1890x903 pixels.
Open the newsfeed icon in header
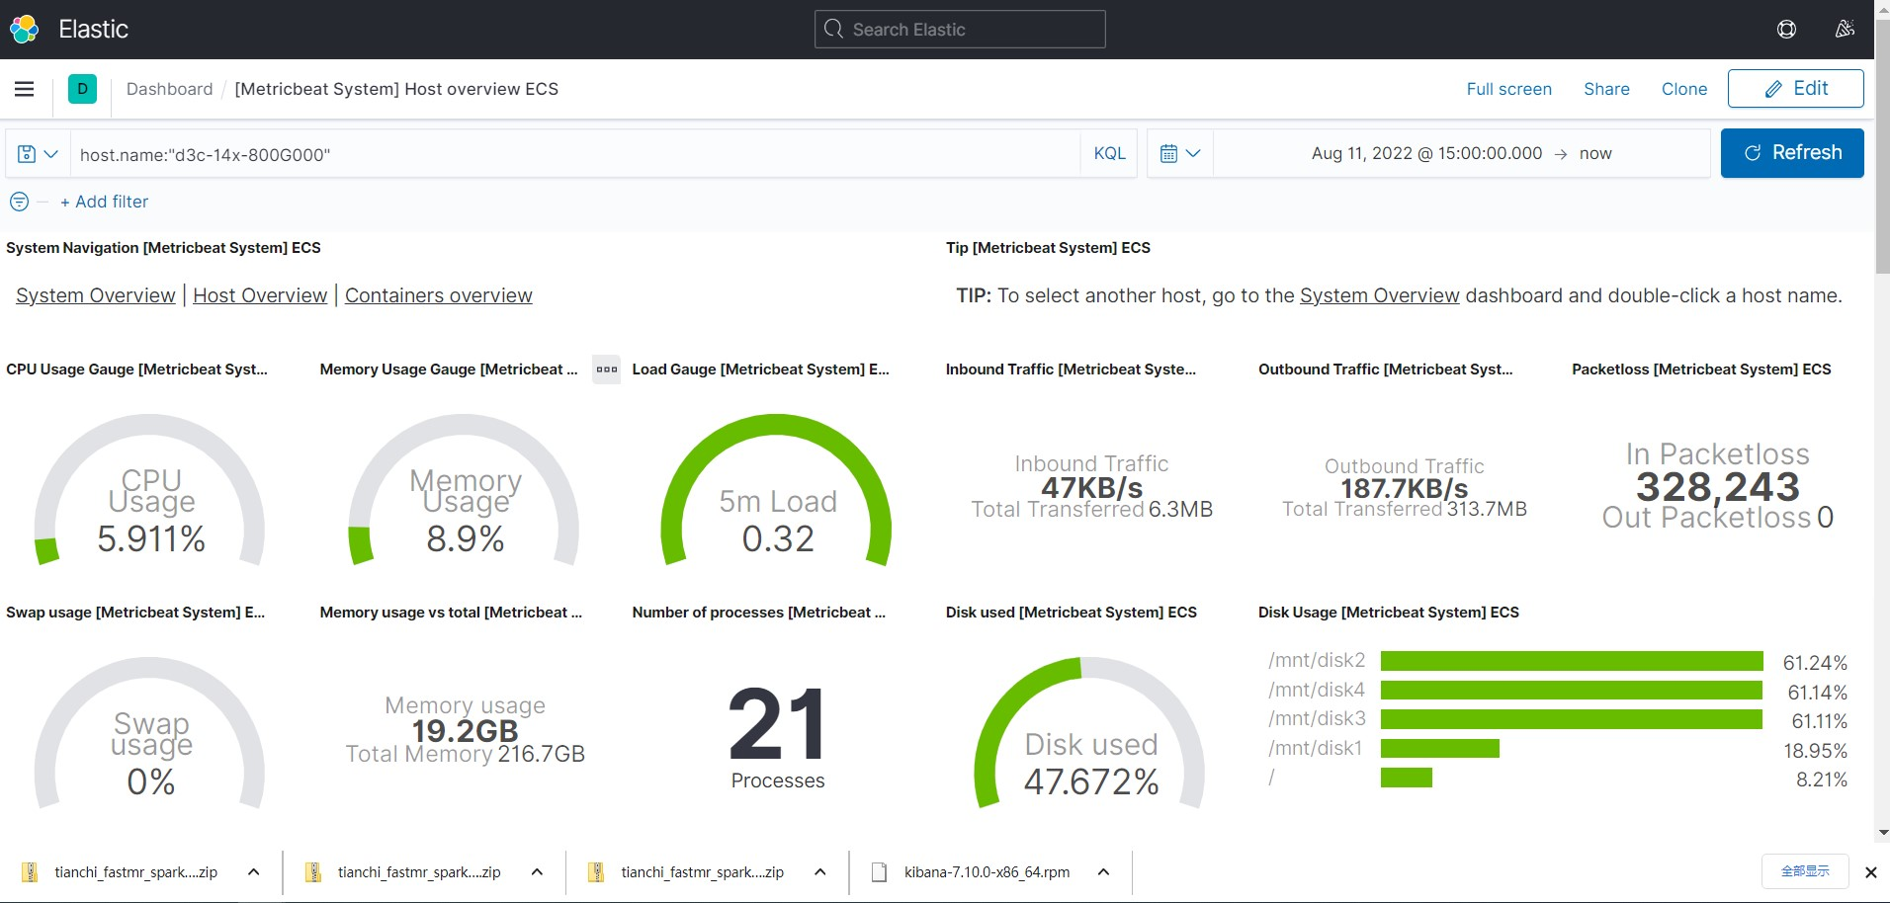[x=1845, y=30]
